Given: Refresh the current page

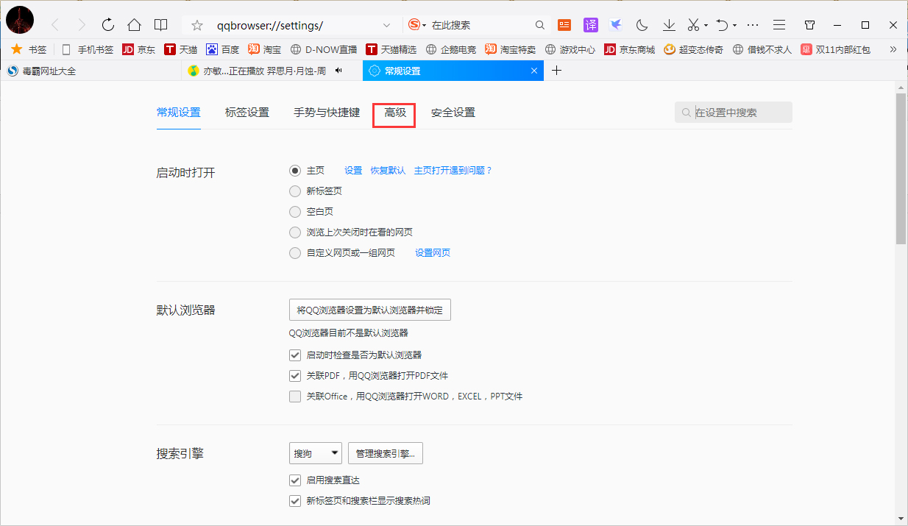Looking at the screenshot, I should pos(107,24).
